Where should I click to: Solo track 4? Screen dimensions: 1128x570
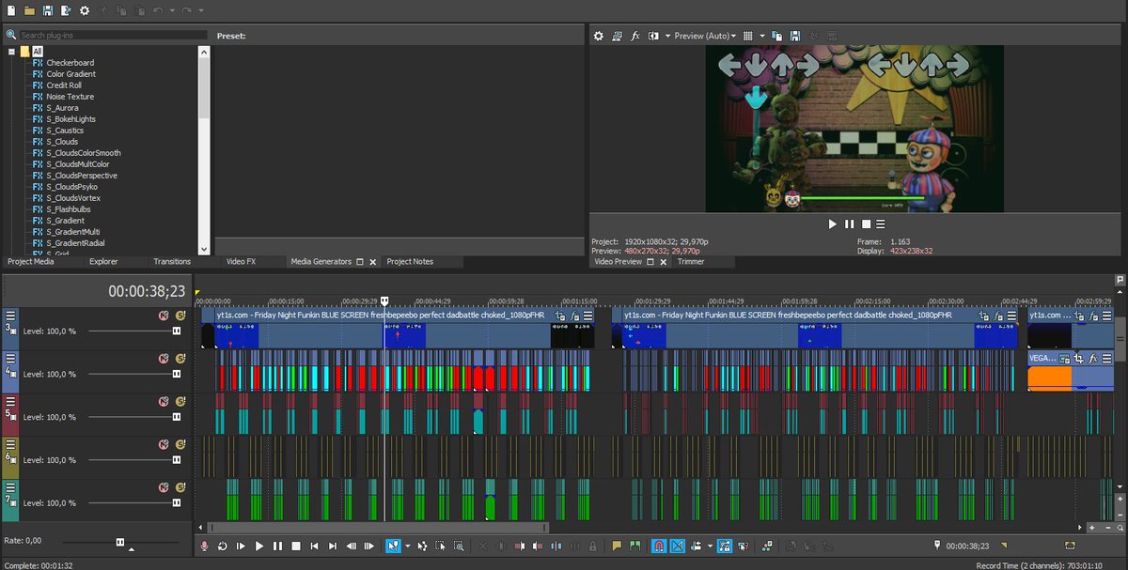click(x=180, y=359)
